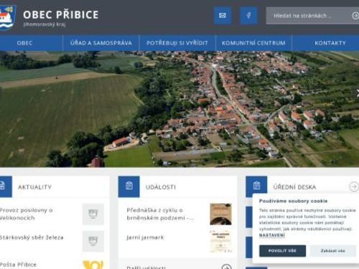Click the aerial village banner image
Viewport: 359px width, 269px height.
(x=179, y=109)
